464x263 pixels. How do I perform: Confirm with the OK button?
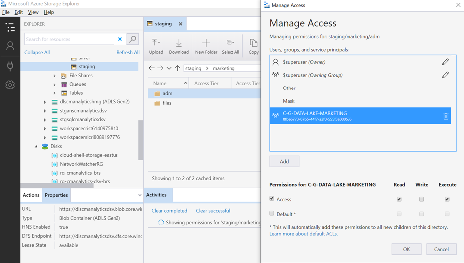pyautogui.click(x=407, y=249)
